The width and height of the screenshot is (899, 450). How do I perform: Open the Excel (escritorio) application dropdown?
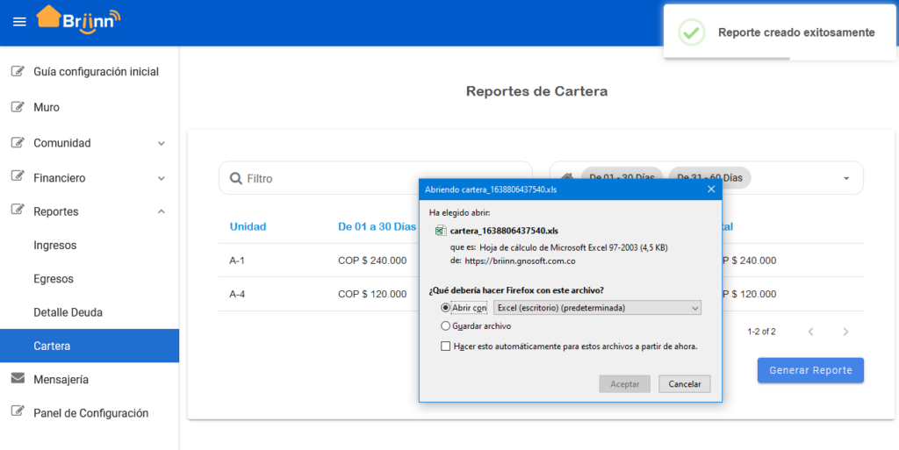597,308
